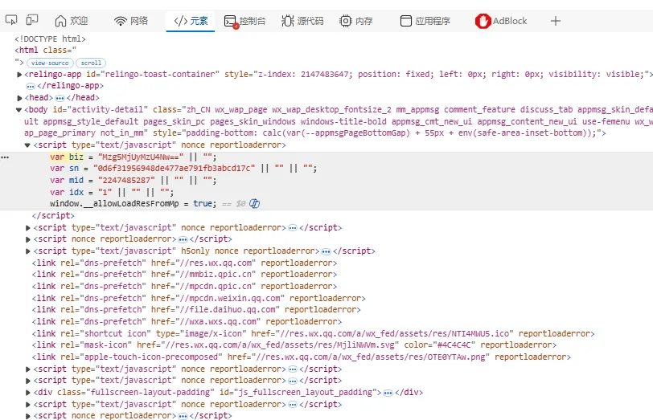Select the shortcut icon link line

[313, 333]
